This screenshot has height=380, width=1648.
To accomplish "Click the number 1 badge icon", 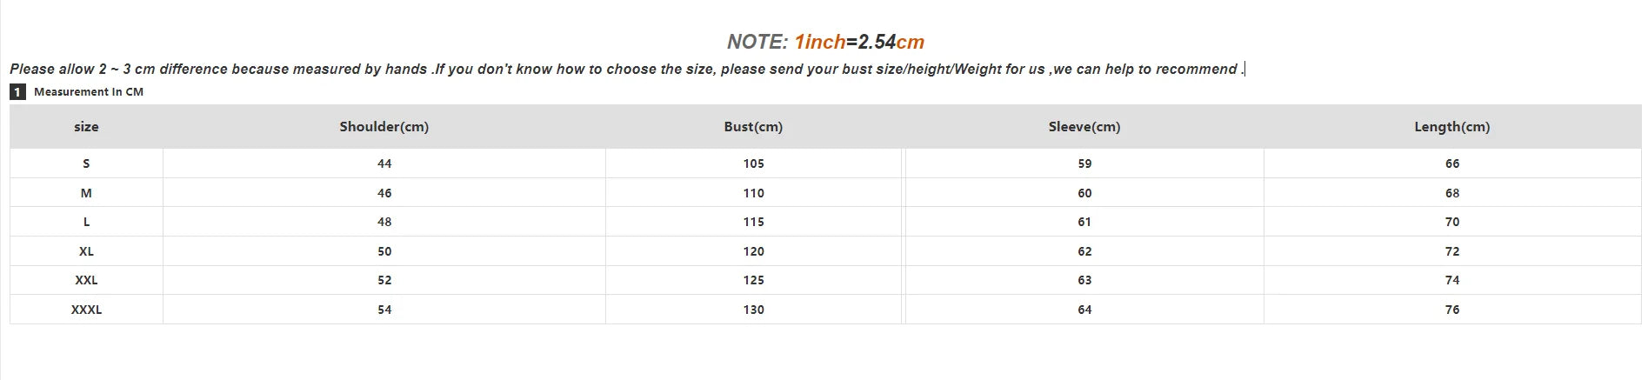I will click(17, 92).
